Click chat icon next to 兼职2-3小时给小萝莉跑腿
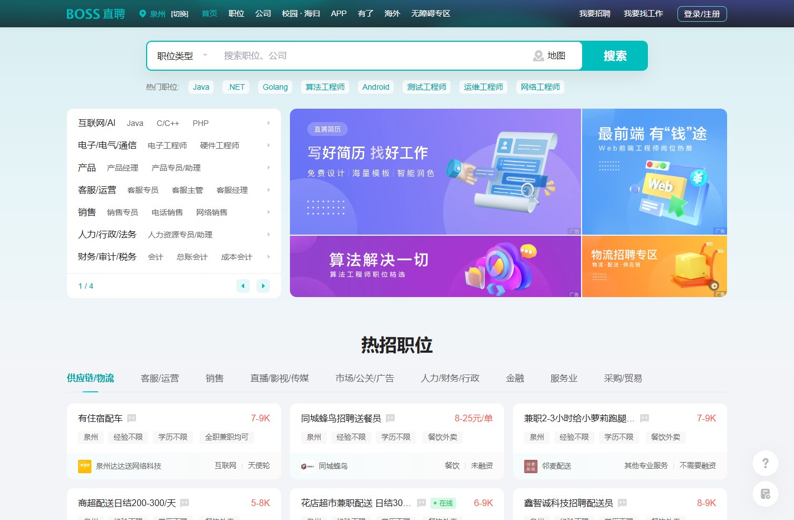This screenshot has width=794, height=520. tap(645, 418)
